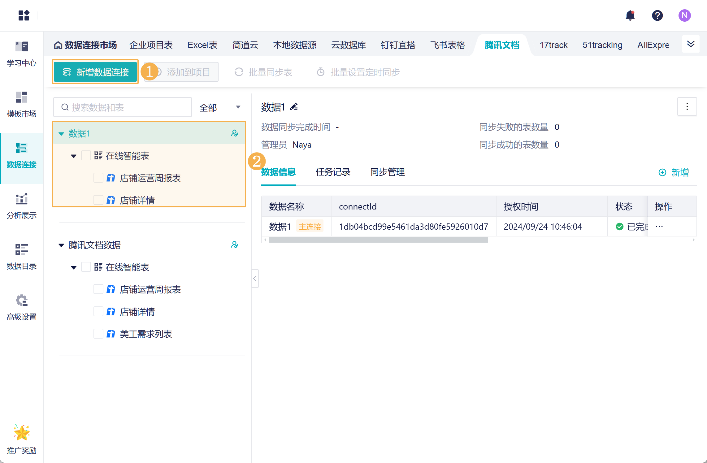Check the 店铺运营周报表 box under 数据1
This screenshot has height=463, width=707.
tap(98, 178)
